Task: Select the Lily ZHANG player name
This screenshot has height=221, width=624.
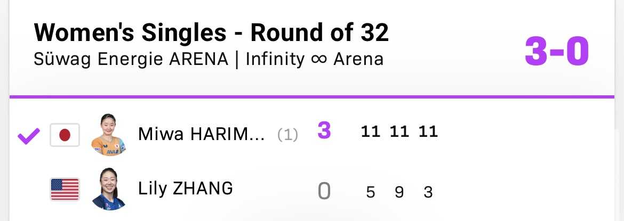Action: tap(185, 189)
